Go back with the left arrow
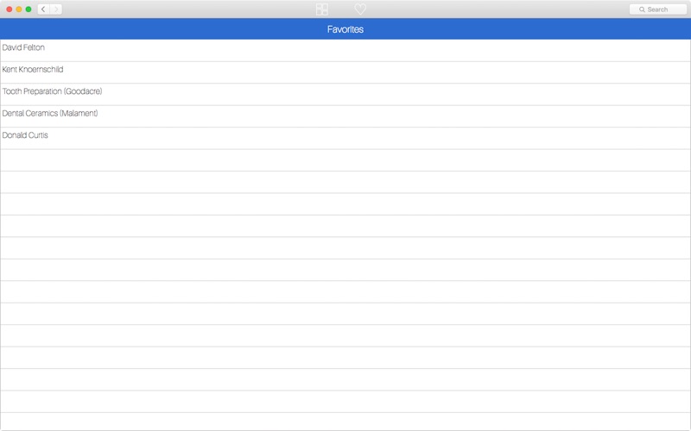This screenshot has height=431, width=691. 43,9
